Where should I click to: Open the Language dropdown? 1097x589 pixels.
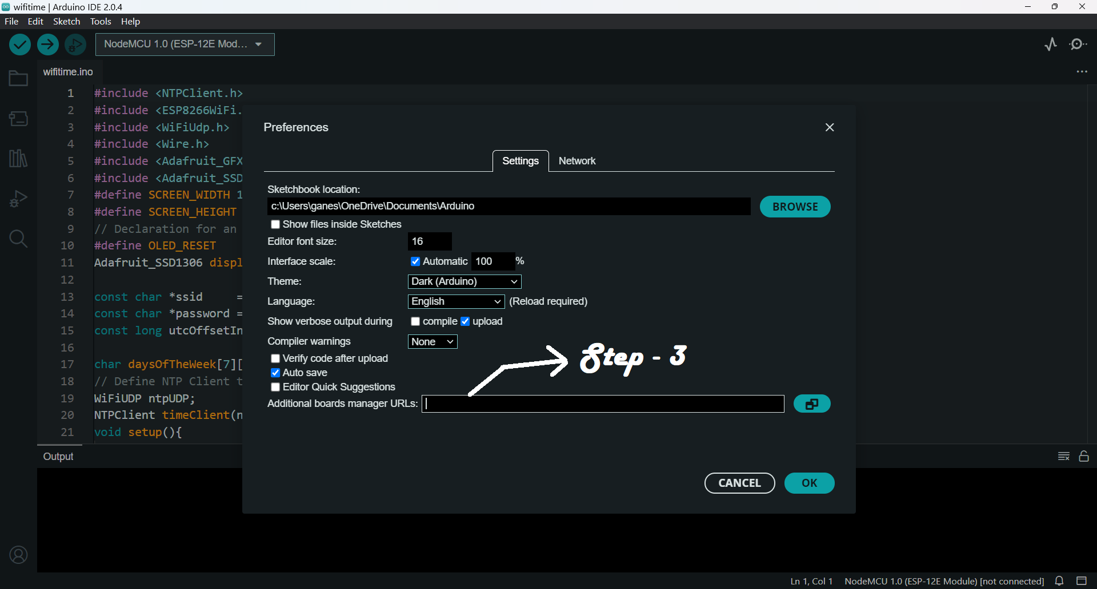[455, 301]
